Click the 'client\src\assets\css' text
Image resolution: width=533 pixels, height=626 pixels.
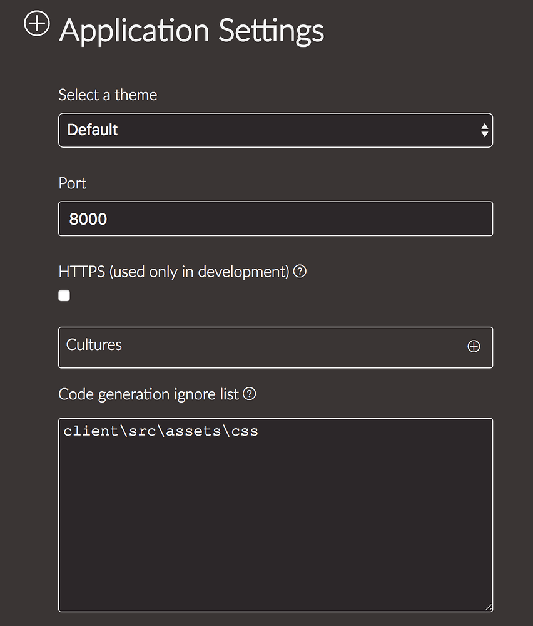point(161,431)
